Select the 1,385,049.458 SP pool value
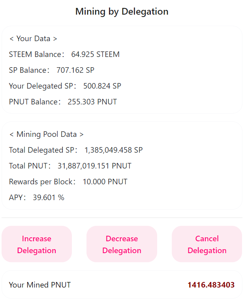246x299 pixels. click(x=114, y=150)
